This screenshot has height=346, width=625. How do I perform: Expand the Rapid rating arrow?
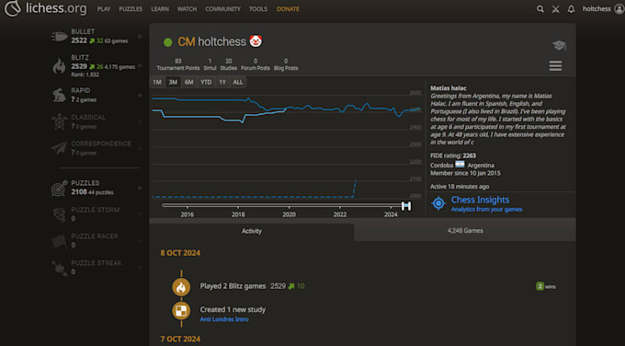(141, 95)
